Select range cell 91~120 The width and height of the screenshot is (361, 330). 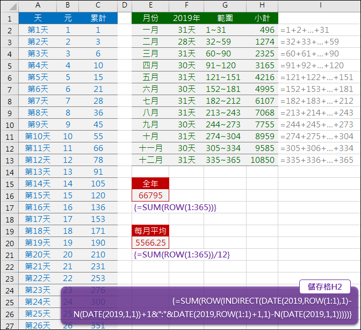[x=225, y=66]
